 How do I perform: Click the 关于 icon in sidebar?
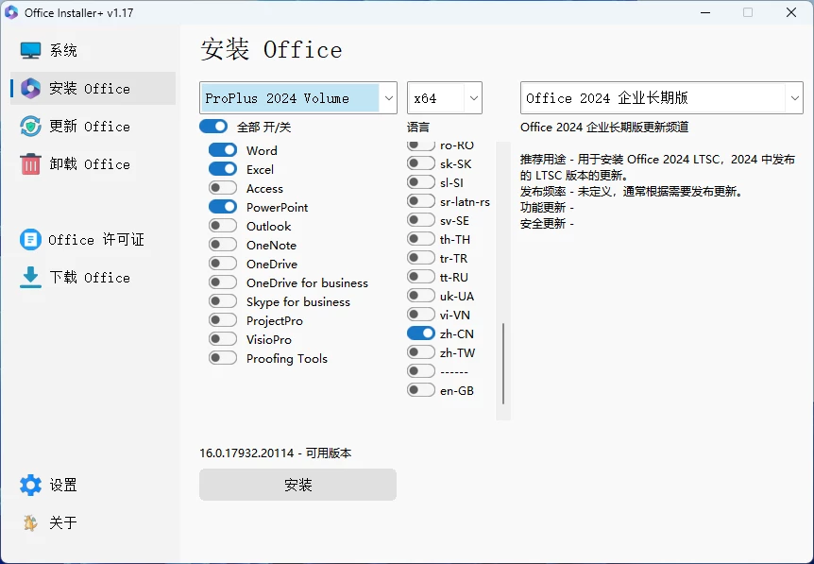point(31,523)
